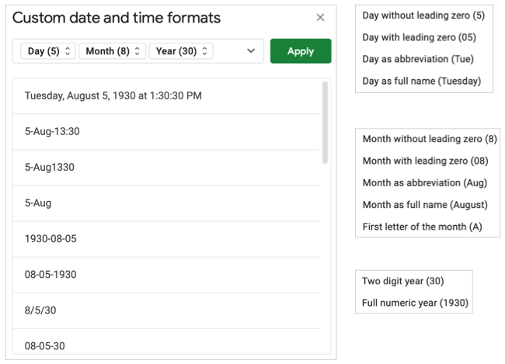Choose Month as full name (August)
505x364 pixels.
[x=425, y=205]
